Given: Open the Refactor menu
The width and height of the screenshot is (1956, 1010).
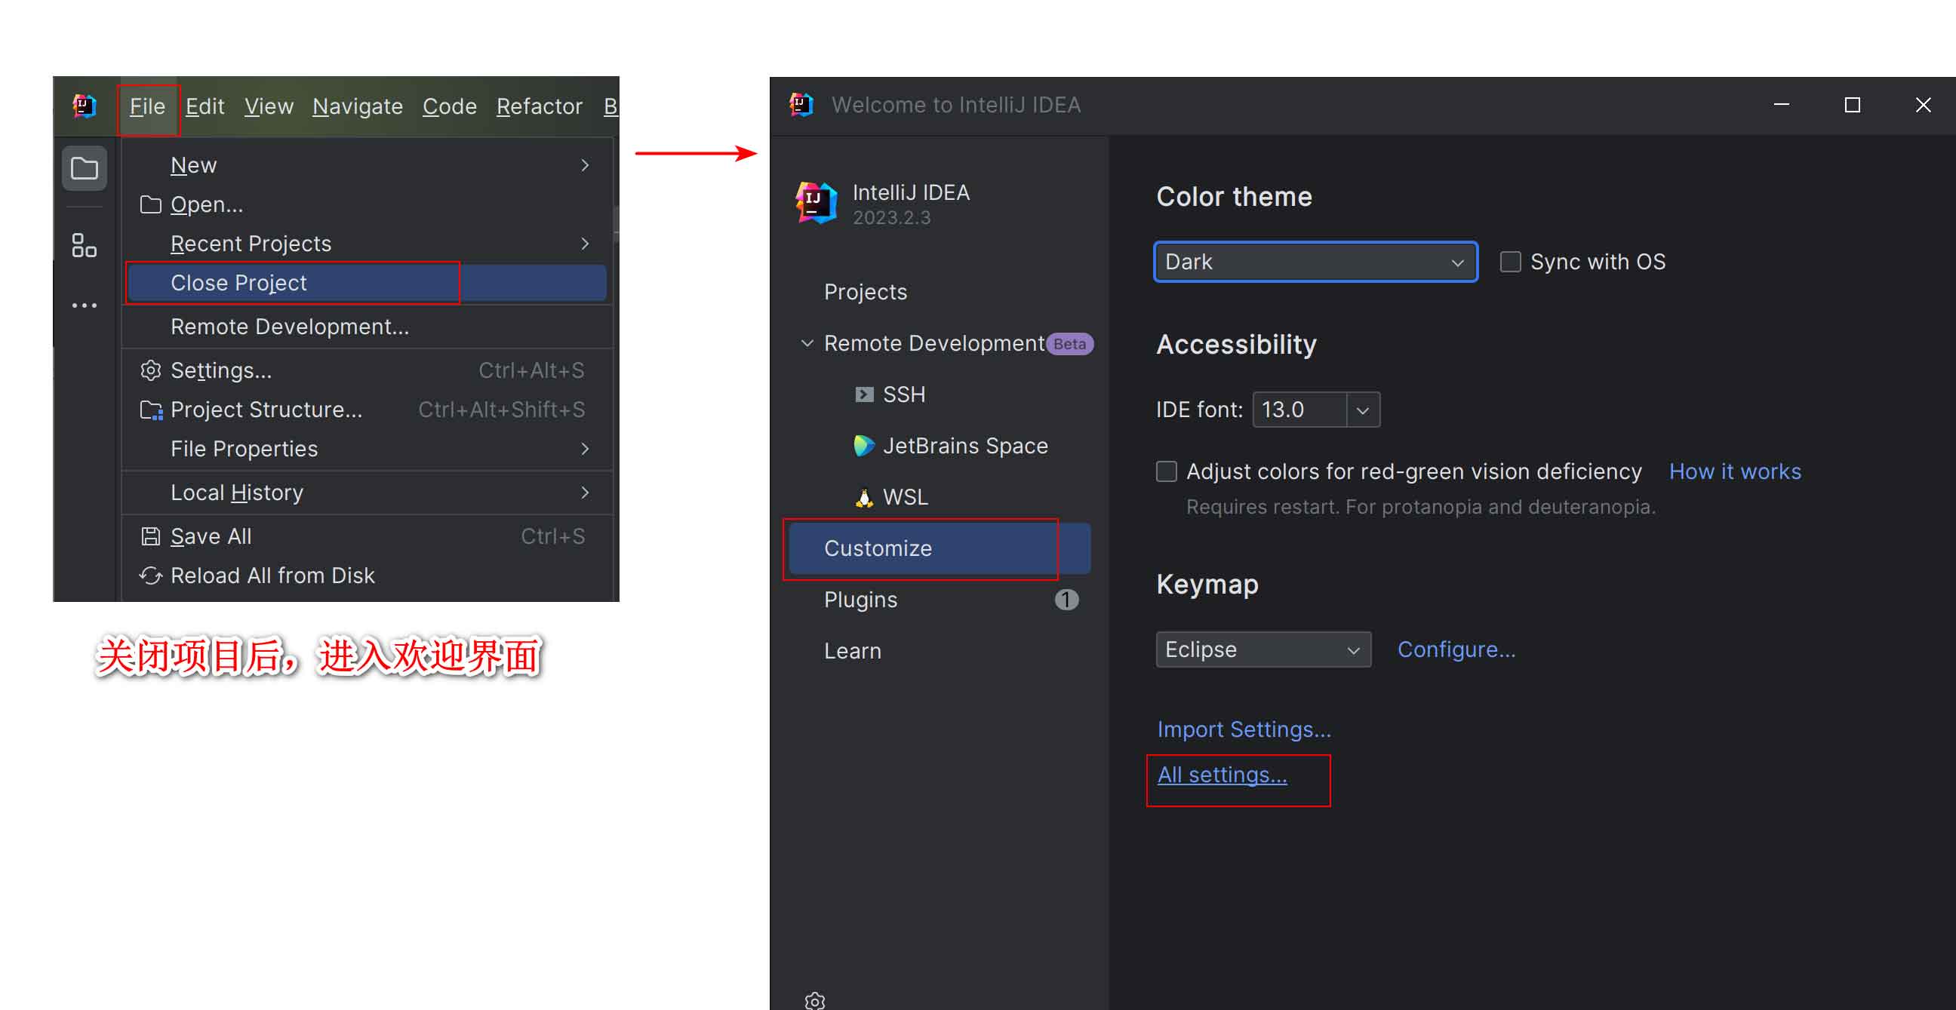Looking at the screenshot, I should (x=539, y=106).
